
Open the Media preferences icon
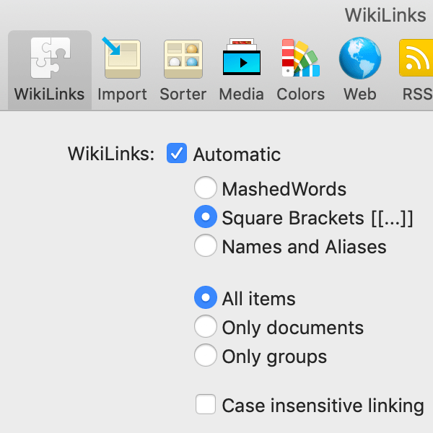[242, 57]
